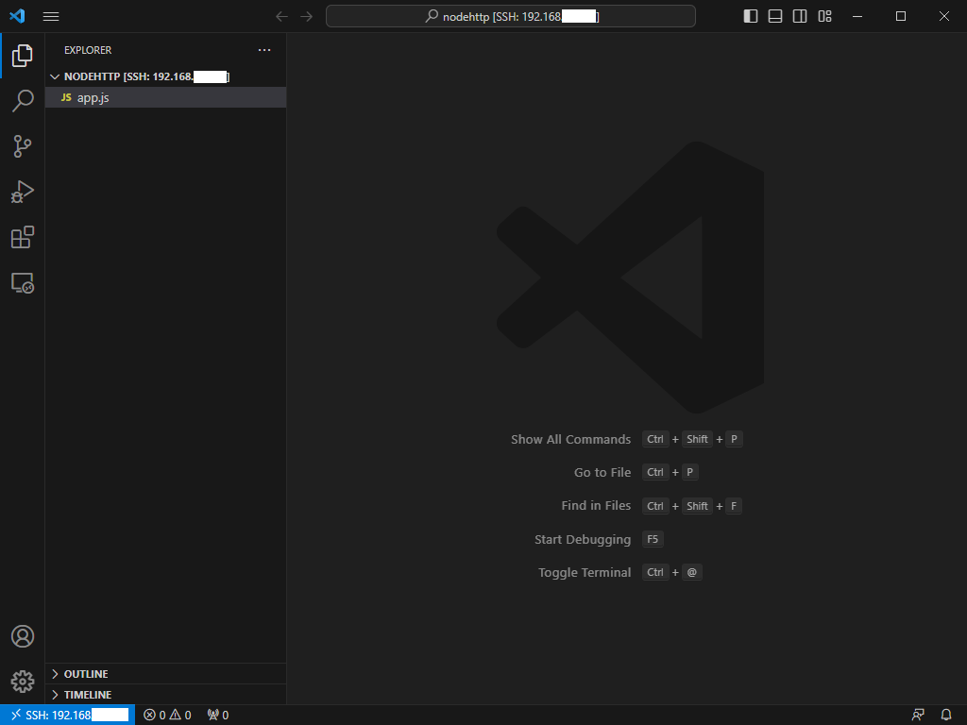Click the remote SSH indicator in status bar
Viewport: 967px width, 725px height.
66,715
